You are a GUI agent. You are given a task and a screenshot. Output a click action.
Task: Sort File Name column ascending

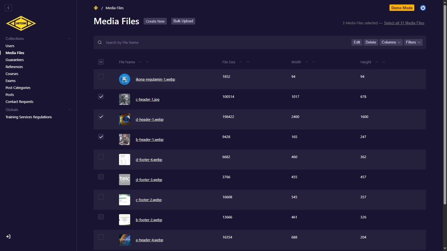tap(141, 62)
